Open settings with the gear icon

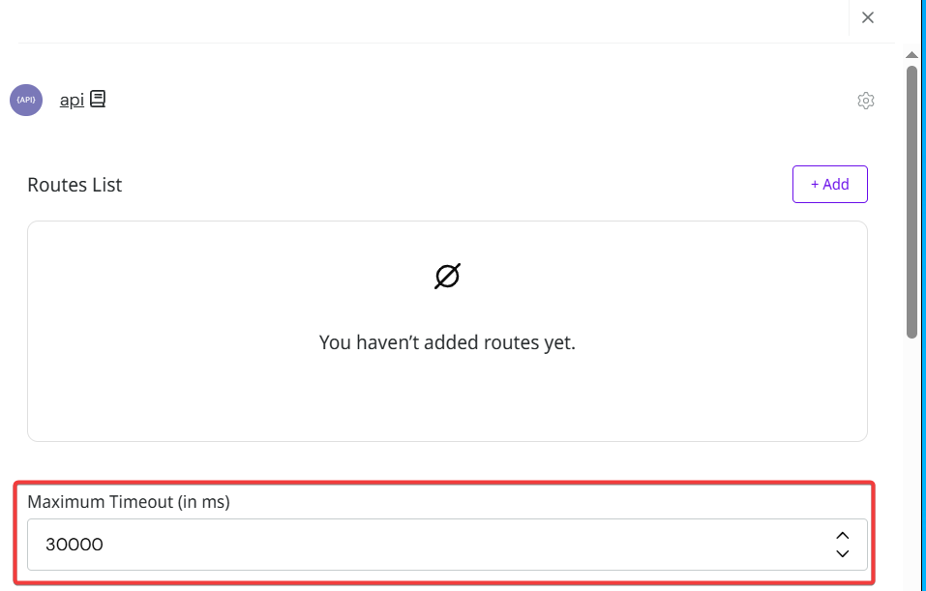866,101
